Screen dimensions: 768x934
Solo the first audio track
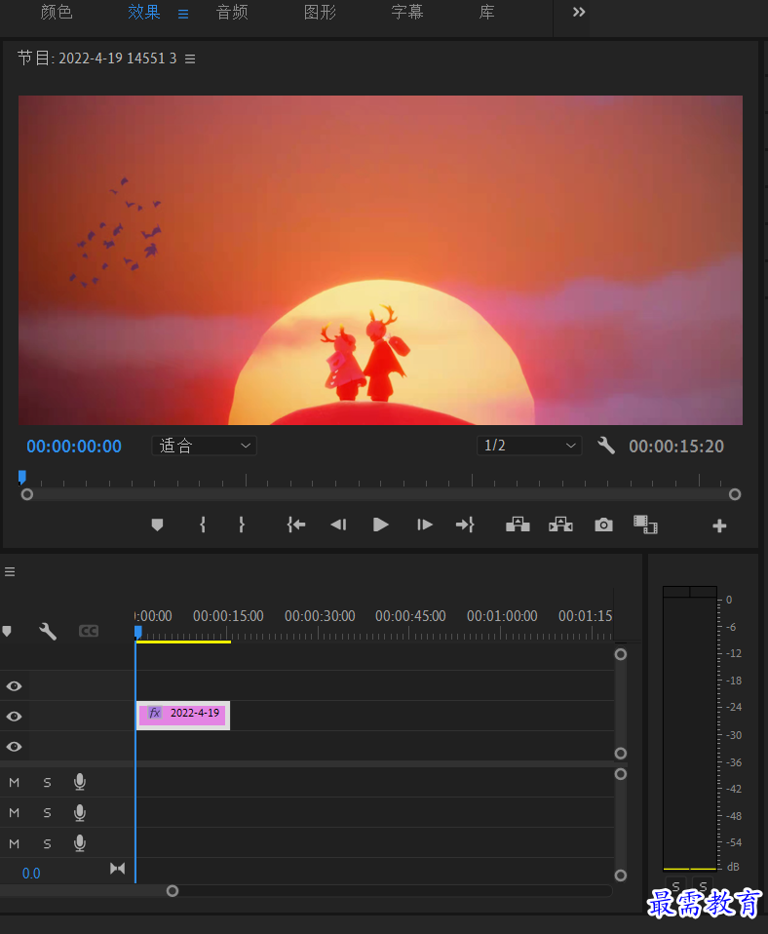click(47, 783)
